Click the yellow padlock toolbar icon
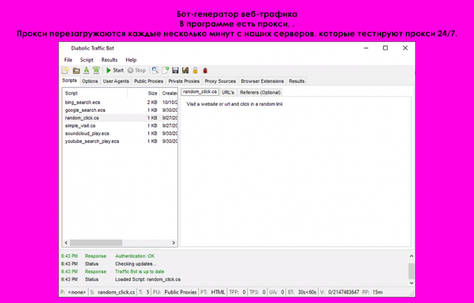The height and width of the screenshot is (303, 474). click(x=196, y=70)
